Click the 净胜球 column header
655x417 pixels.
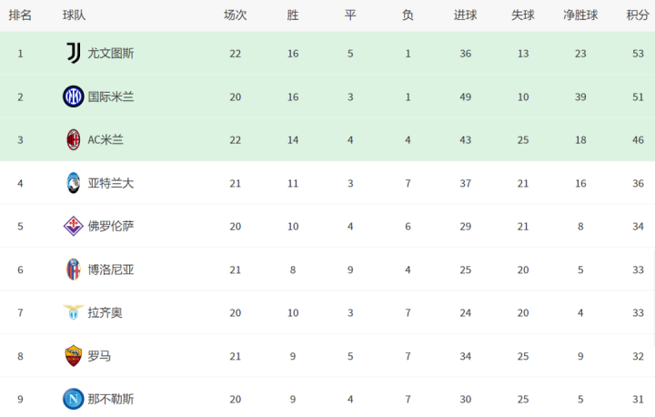[x=580, y=15]
